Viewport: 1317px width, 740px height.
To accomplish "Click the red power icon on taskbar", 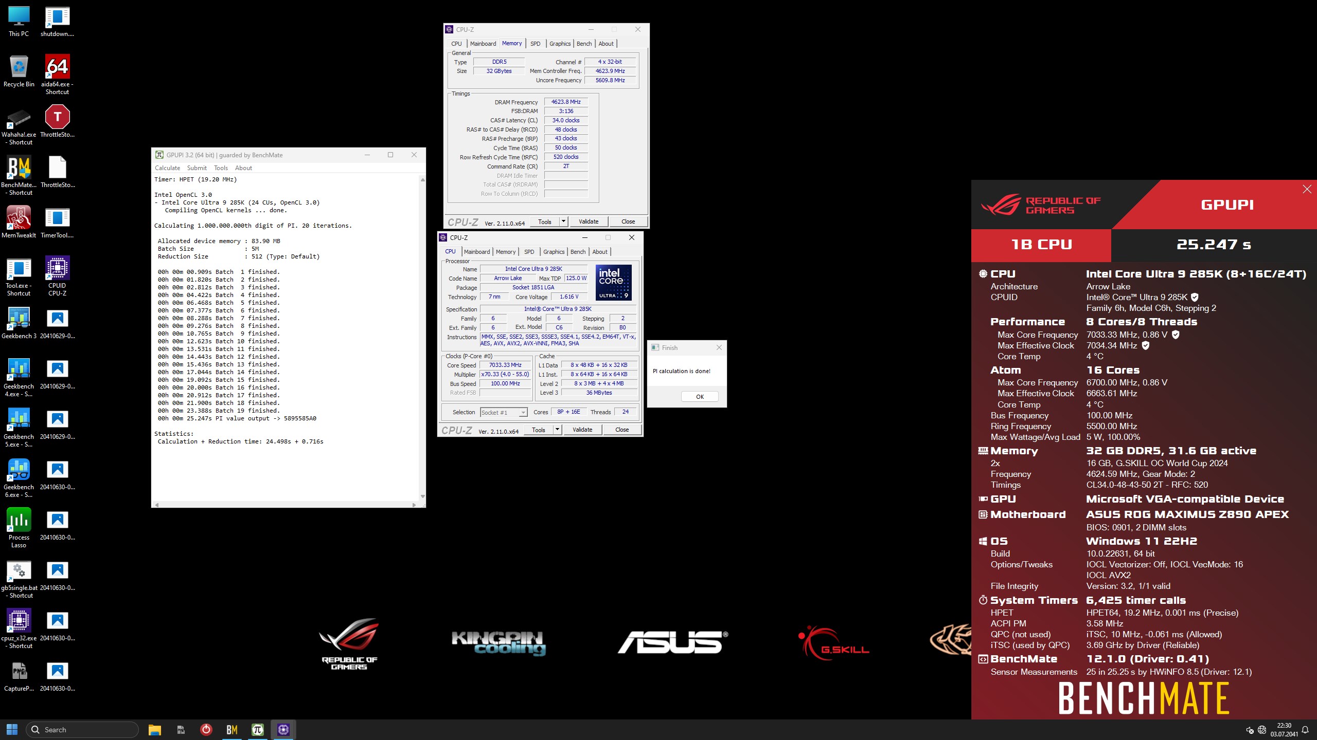I will click(206, 729).
